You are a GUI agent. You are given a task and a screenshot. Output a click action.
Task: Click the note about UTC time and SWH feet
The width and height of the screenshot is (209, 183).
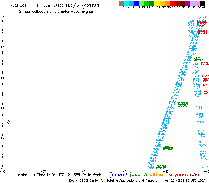(x=59, y=175)
